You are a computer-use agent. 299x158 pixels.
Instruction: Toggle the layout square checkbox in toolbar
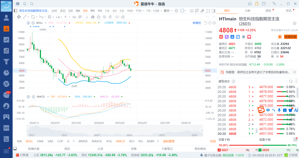[182, 11]
